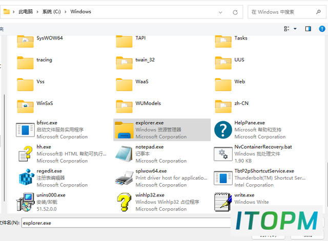Screen dimensions: 328x241
Task: Click the view layout icon
Action: pyautogui.click(x=286, y=29)
